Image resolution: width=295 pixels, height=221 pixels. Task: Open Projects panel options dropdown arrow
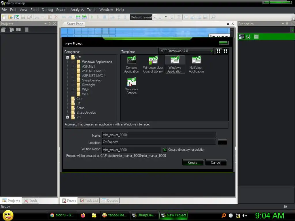[45, 24]
